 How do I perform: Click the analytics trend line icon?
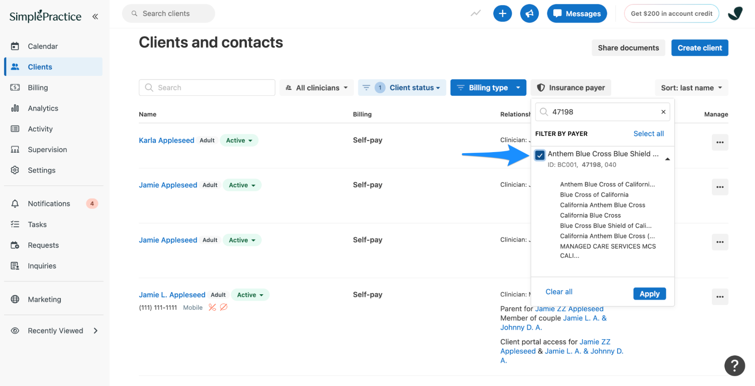click(476, 14)
